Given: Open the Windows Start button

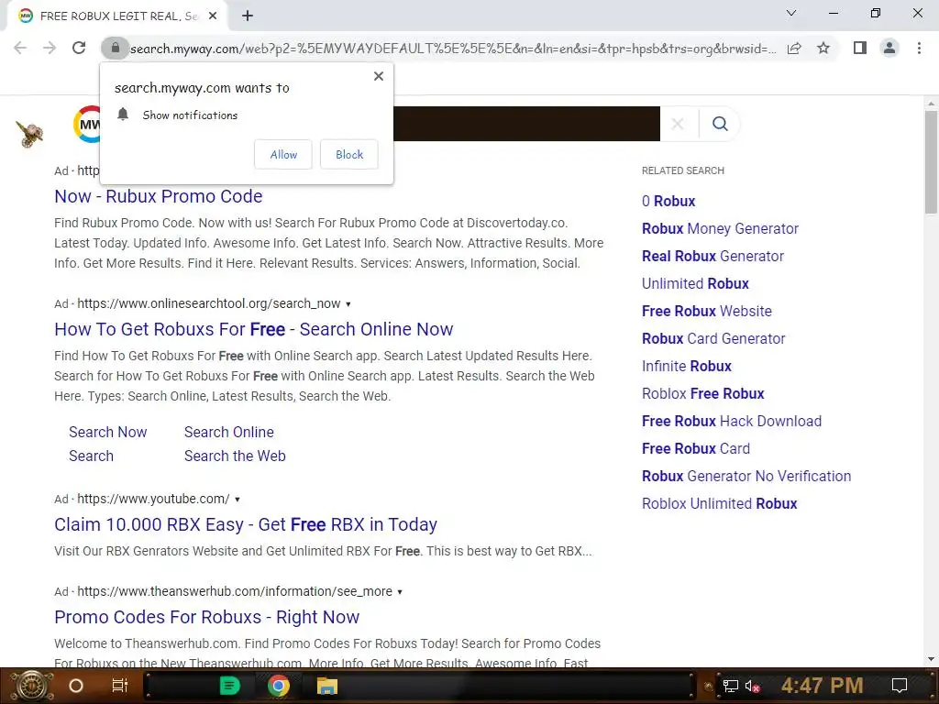Looking at the screenshot, I should pos(32,686).
